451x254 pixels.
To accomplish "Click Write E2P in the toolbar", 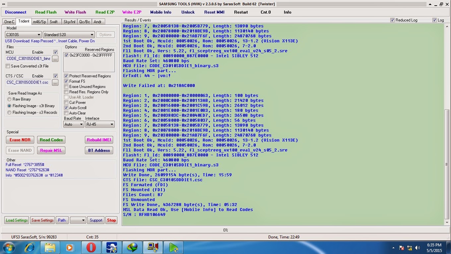I will point(132,12).
